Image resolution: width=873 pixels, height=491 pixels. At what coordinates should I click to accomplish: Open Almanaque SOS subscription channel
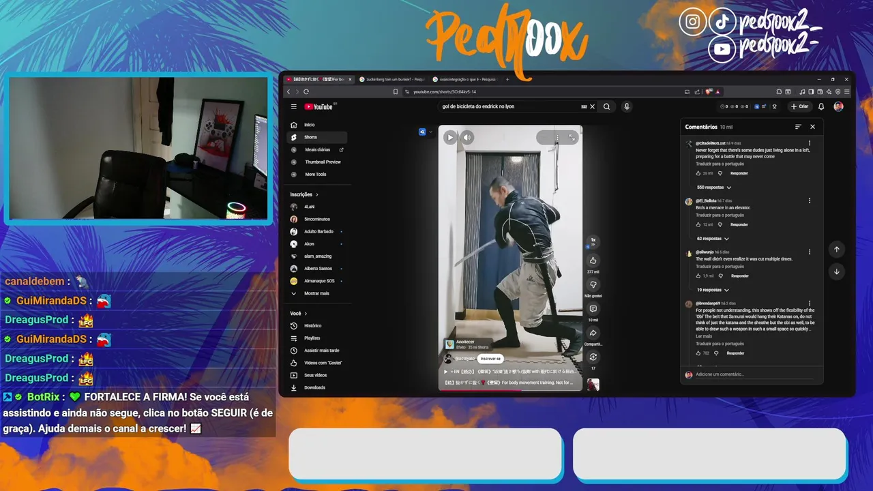pyautogui.click(x=318, y=281)
